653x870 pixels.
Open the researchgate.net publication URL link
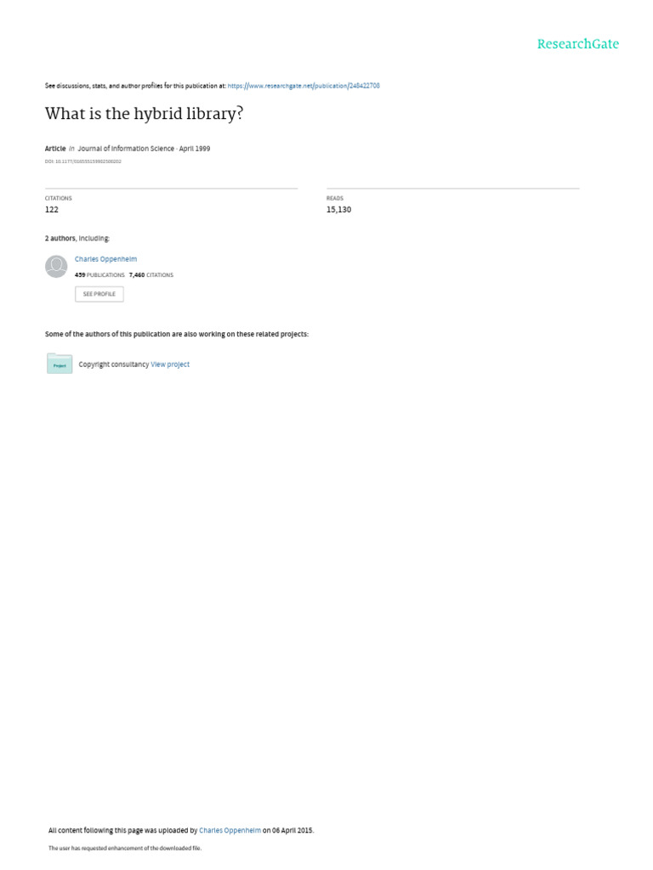coord(304,86)
